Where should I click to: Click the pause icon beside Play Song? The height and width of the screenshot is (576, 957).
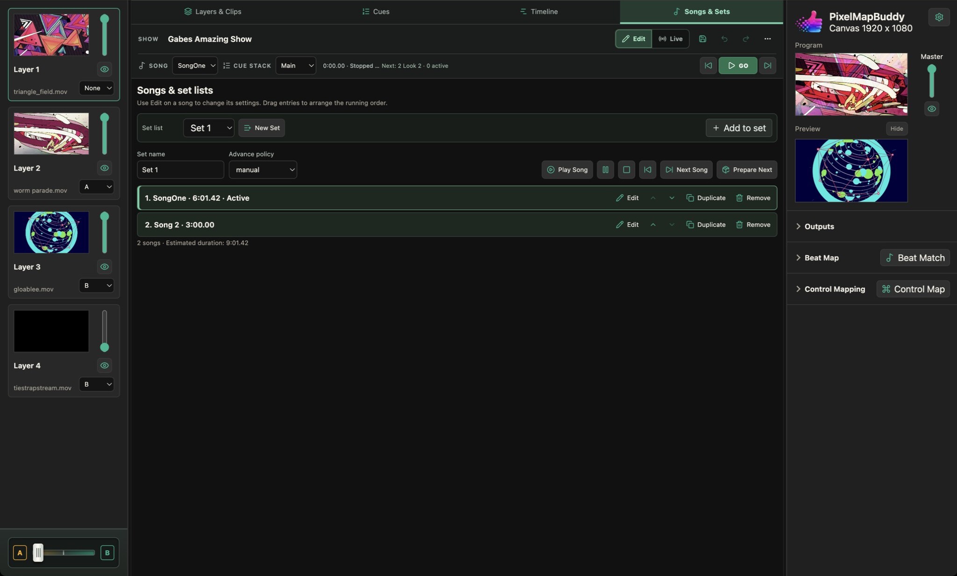[x=605, y=169]
